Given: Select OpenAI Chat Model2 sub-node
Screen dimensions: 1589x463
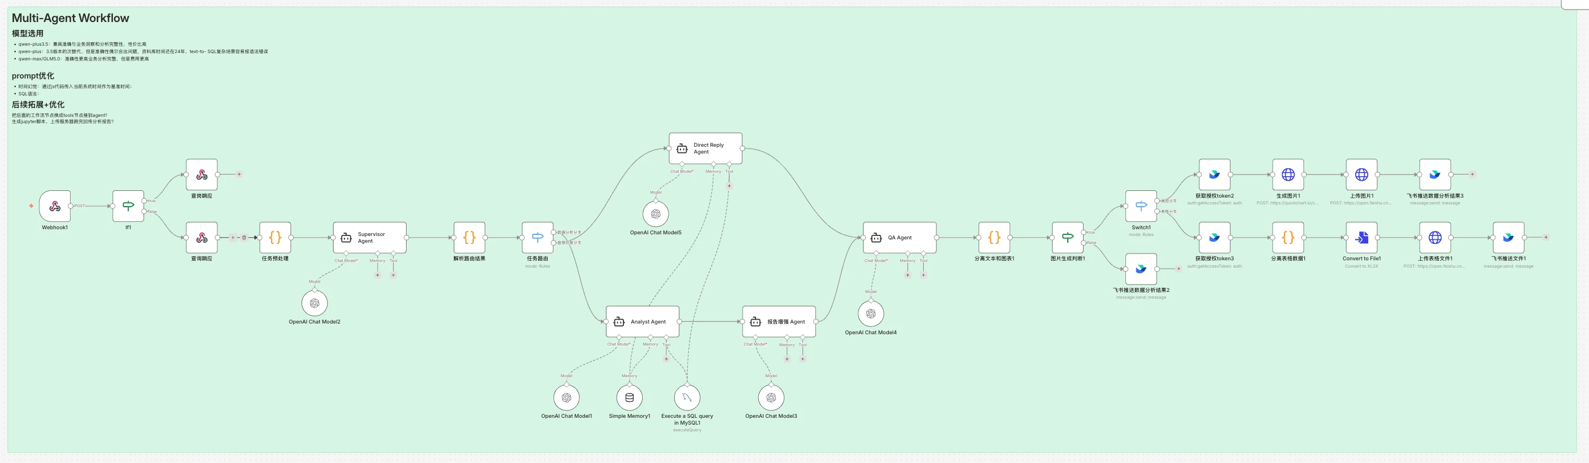Looking at the screenshot, I should [315, 303].
